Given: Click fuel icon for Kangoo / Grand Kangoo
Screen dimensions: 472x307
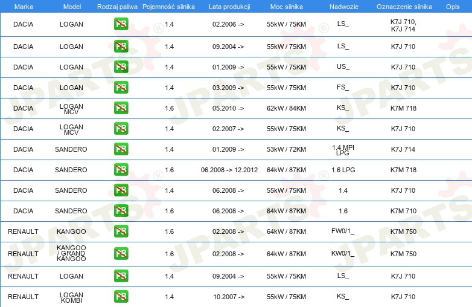Looking at the screenshot, I should [121, 254].
